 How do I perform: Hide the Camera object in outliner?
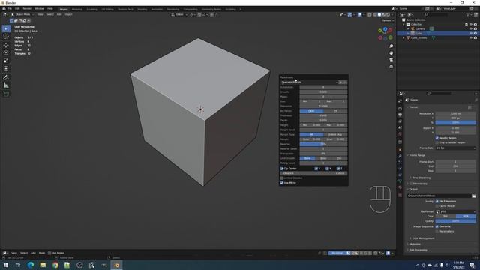coord(471,28)
